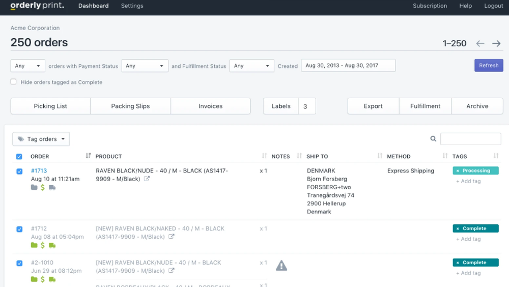The image size is (509, 287).
Task: Click the Export button
Action: point(373,106)
